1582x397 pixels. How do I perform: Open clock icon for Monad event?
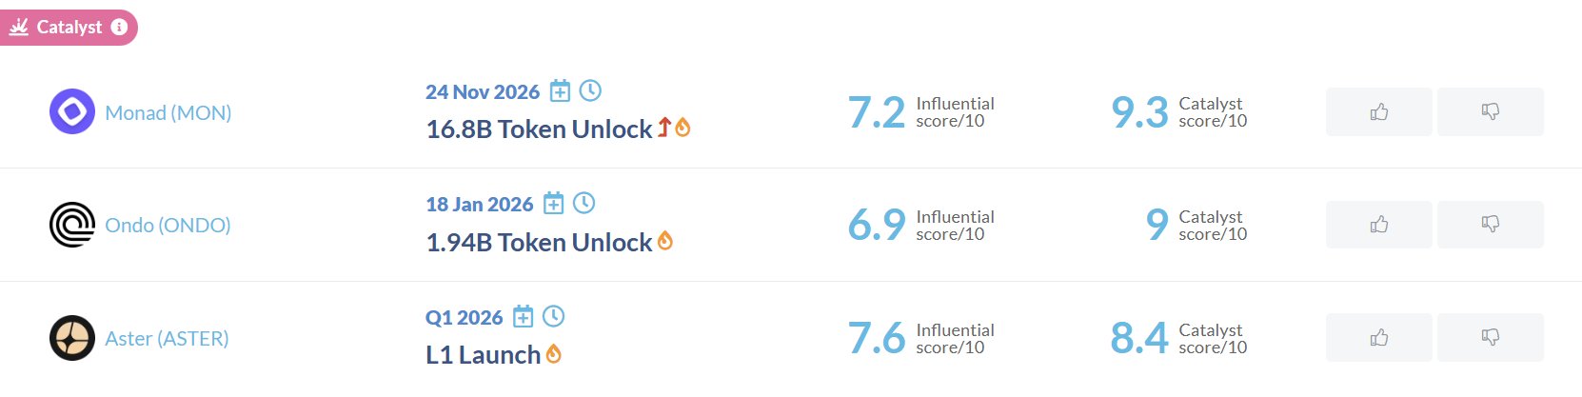[590, 90]
